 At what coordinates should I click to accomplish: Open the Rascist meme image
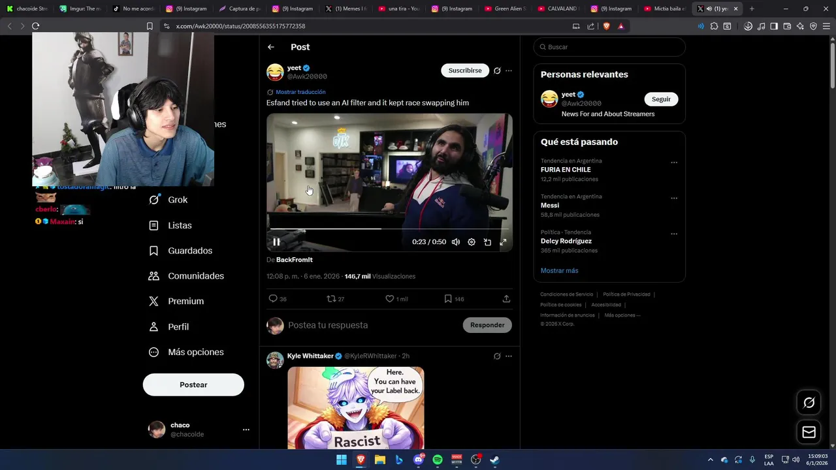coord(356,408)
